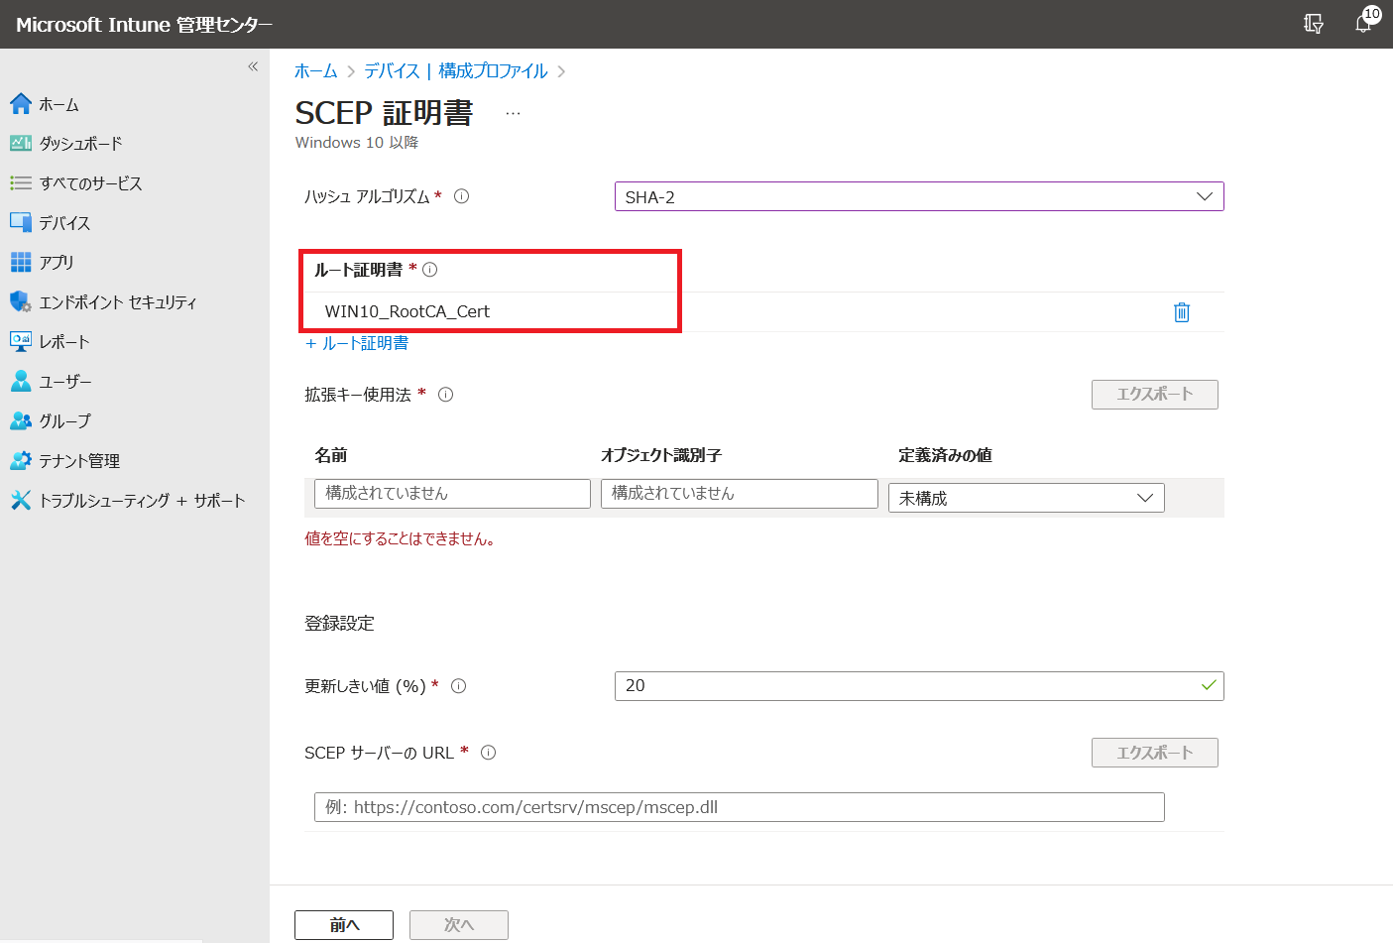Click the ホーム breadcrumb link
The image size is (1393, 943).
click(x=316, y=71)
